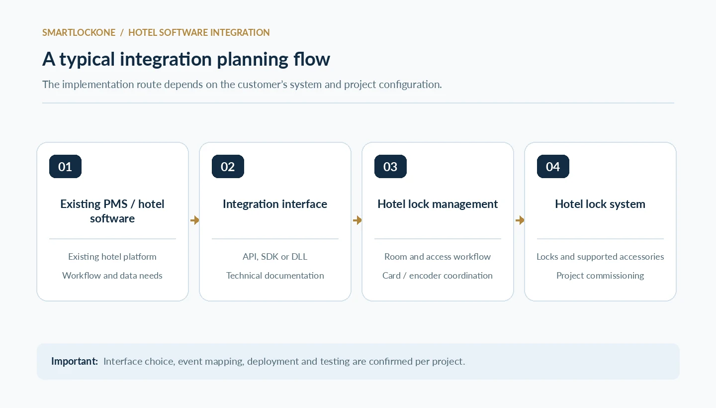Click the note 'Interface choice, event mapping...' text

(284, 361)
